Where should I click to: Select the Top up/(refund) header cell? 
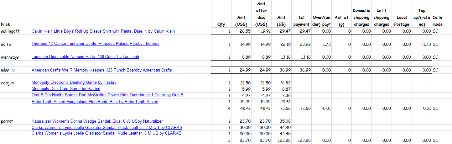coord(422,14)
